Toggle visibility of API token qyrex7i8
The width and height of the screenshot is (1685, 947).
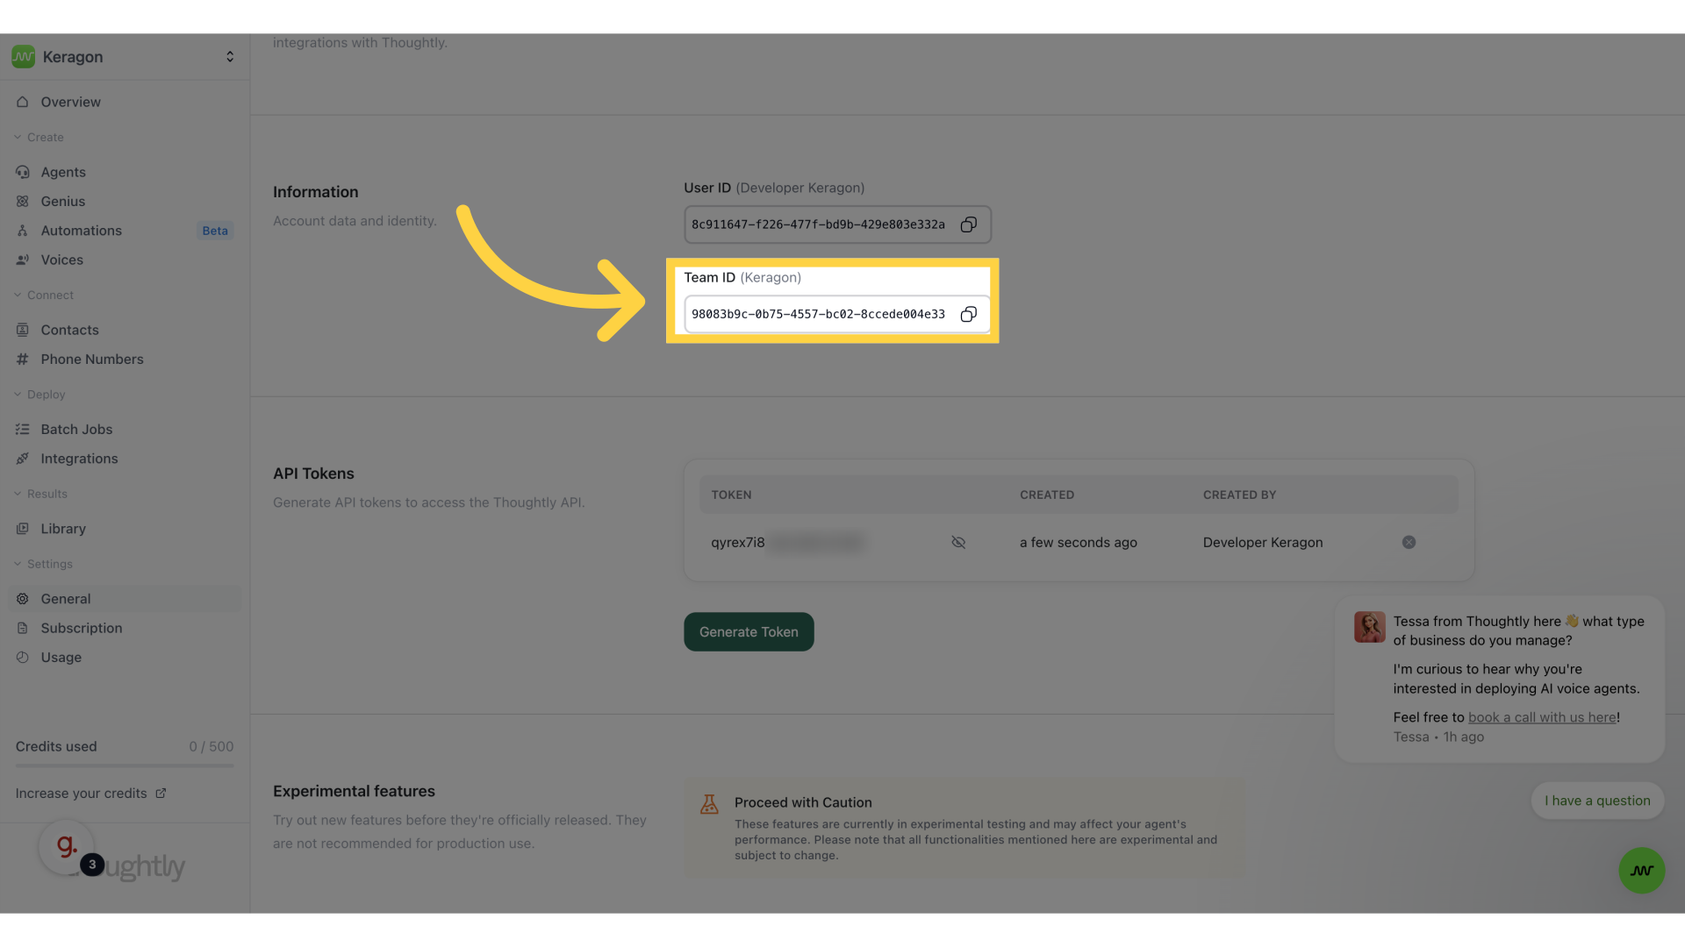958,543
